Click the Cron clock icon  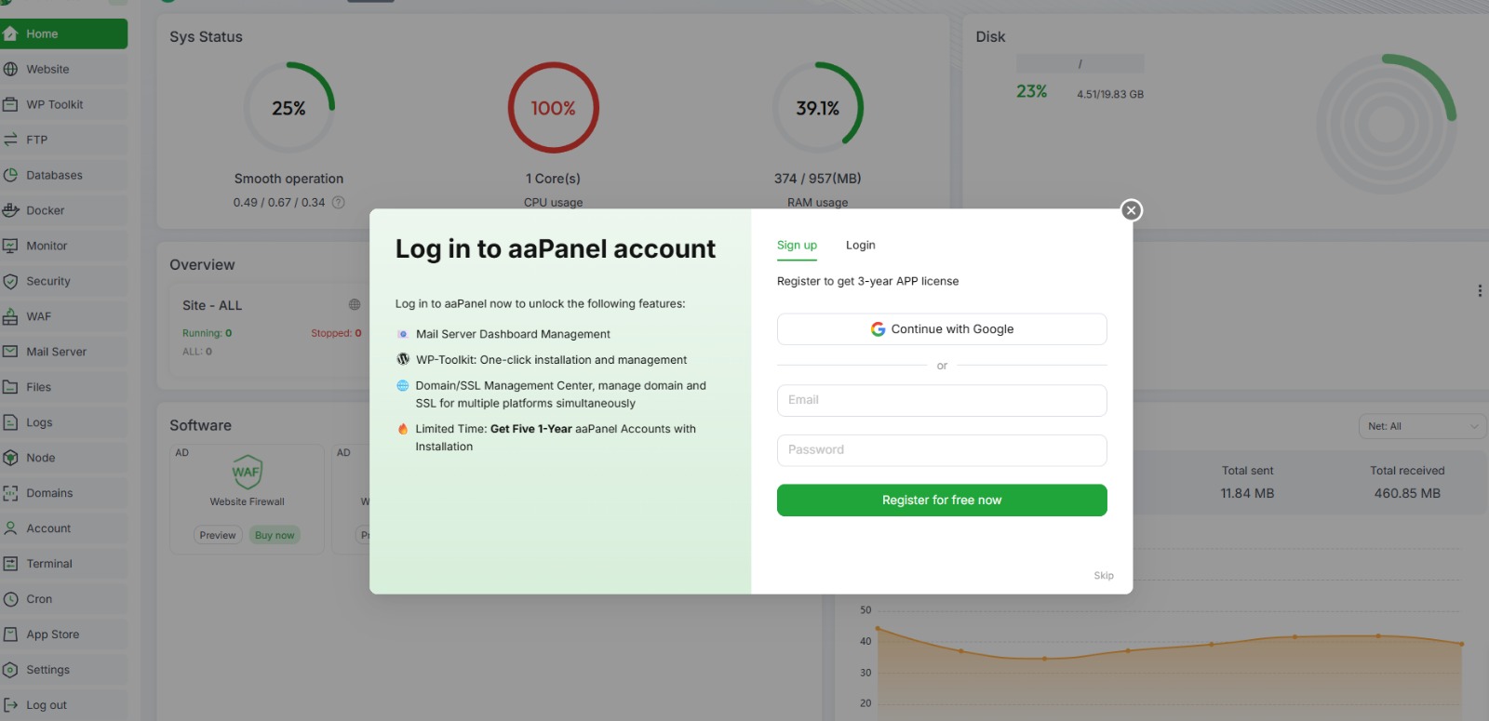tap(11, 599)
